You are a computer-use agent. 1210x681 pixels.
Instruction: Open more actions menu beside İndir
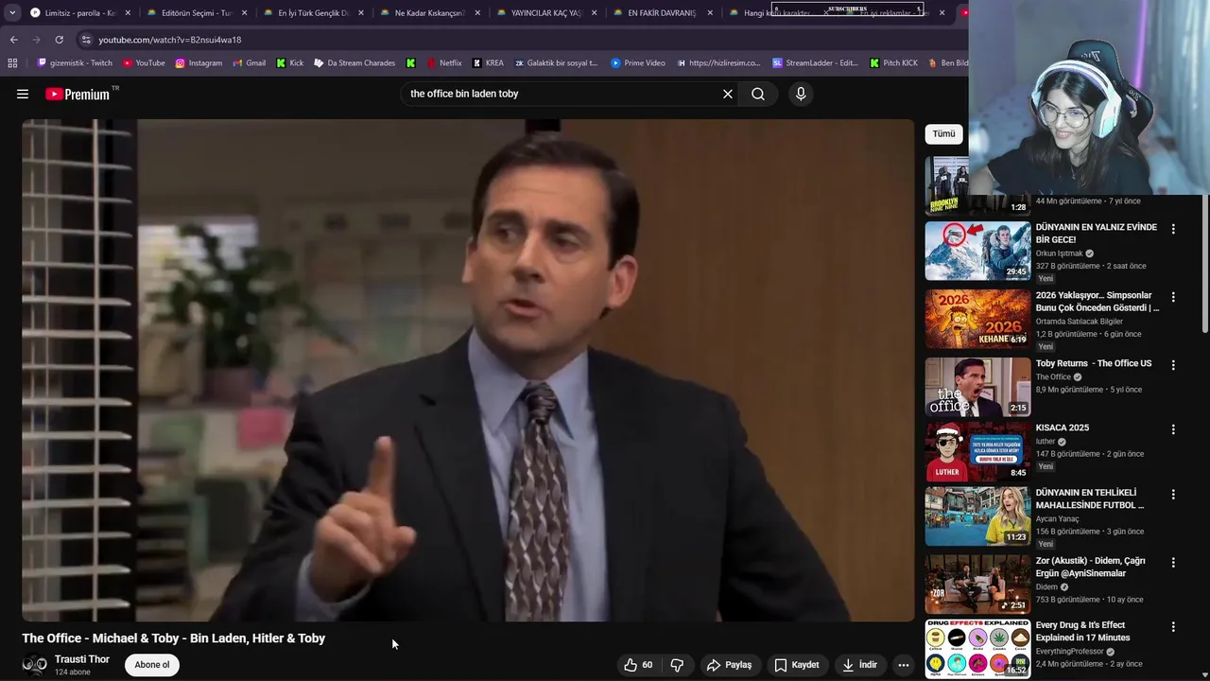(x=904, y=665)
